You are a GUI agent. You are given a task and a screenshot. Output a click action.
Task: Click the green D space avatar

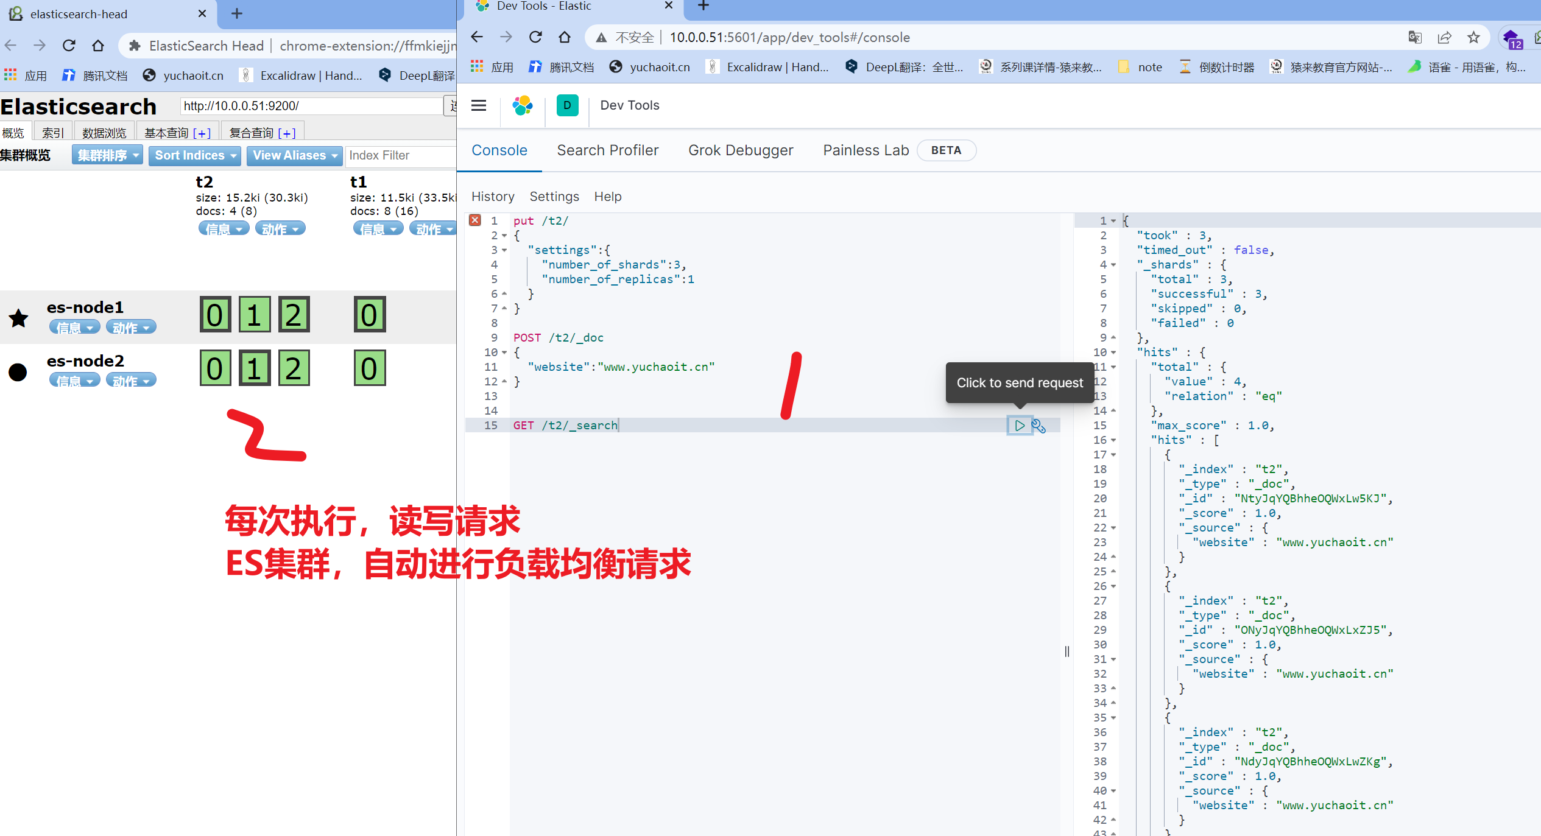[567, 105]
